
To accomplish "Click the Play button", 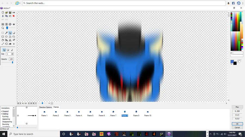I will coord(237,107).
